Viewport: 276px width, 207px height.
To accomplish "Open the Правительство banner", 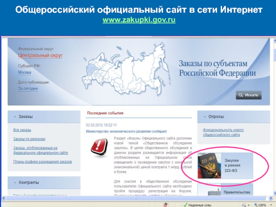I will (x=225, y=189).
